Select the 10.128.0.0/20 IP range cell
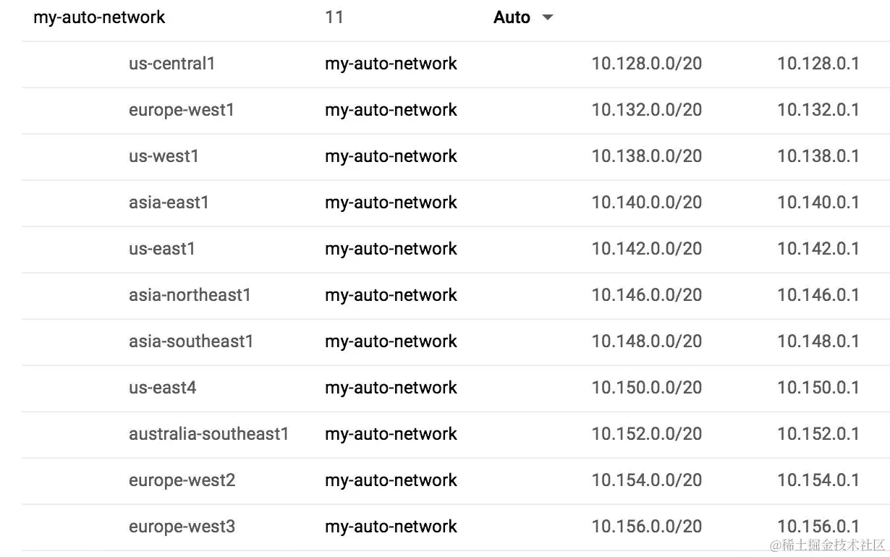Image resolution: width=890 pixels, height=557 pixels. (647, 64)
